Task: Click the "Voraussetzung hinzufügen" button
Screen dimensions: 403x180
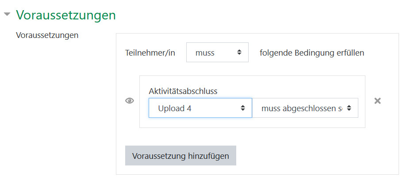Action: 180,156
